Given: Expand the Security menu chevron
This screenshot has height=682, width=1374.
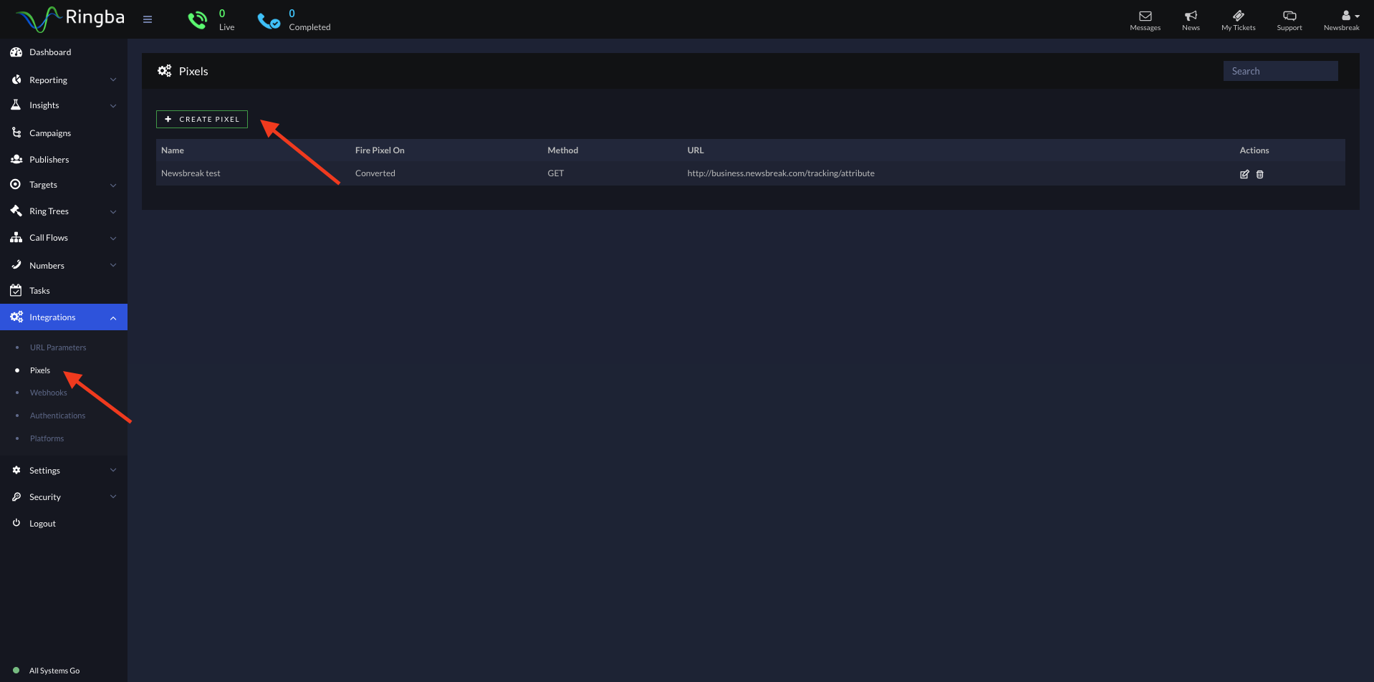Looking at the screenshot, I should 113,496.
